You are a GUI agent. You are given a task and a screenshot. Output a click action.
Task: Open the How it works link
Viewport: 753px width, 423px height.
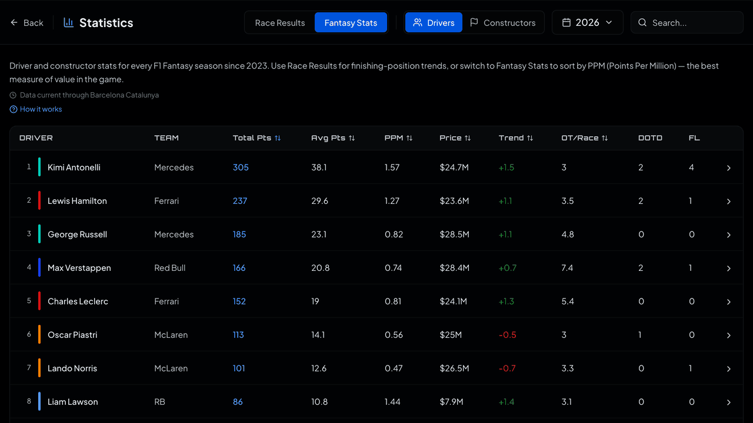coord(41,109)
